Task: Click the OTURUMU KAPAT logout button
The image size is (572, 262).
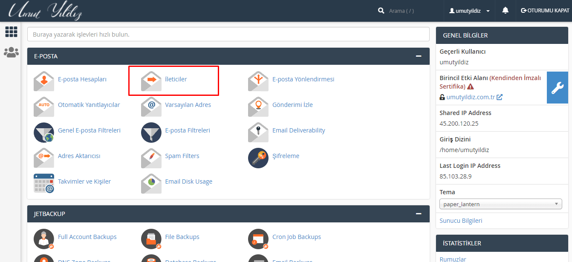Action: coord(545,11)
